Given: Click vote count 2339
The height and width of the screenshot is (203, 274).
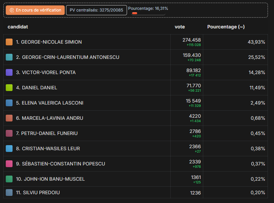Looking at the screenshot, I should pyautogui.click(x=195, y=162).
